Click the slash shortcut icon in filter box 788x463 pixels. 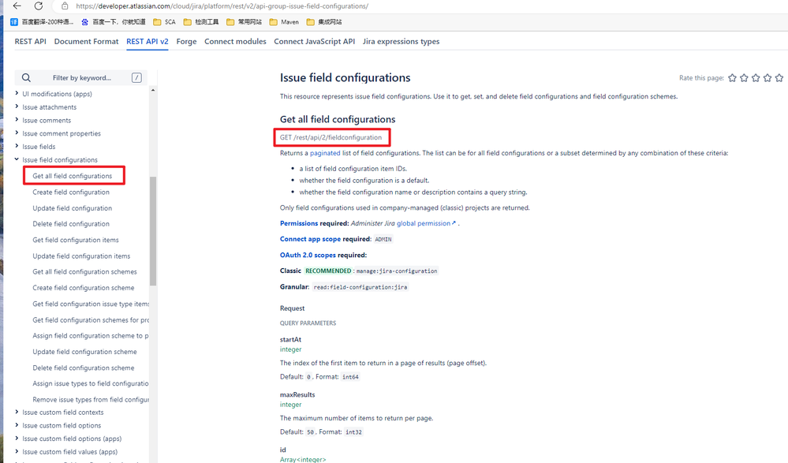(136, 78)
